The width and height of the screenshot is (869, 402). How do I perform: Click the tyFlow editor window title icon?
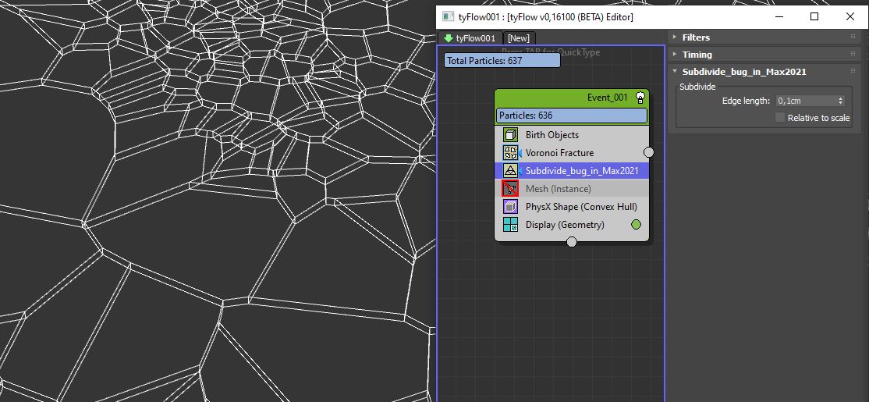(448, 16)
